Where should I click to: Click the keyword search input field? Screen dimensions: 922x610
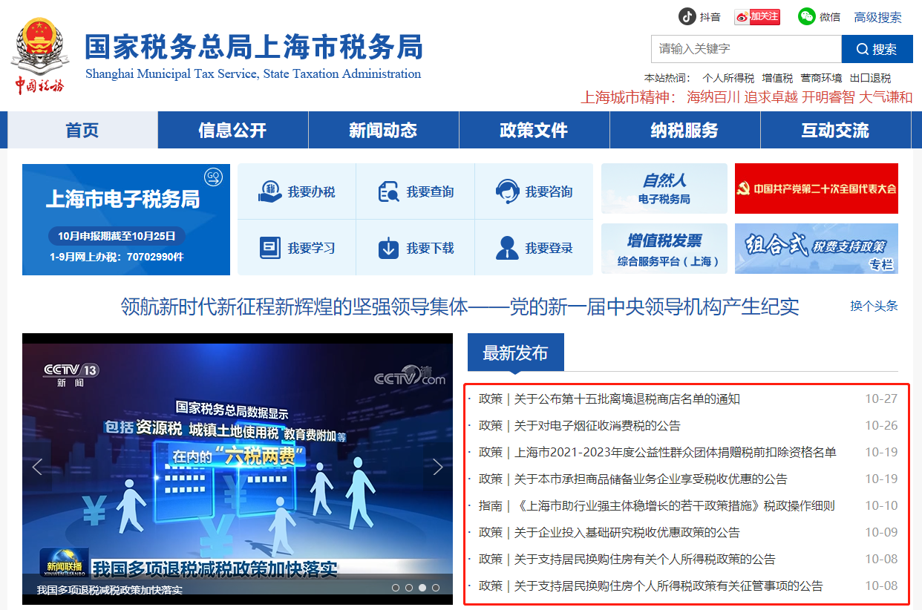(745, 49)
